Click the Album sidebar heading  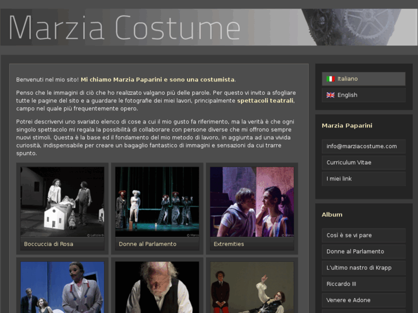coord(332,214)
